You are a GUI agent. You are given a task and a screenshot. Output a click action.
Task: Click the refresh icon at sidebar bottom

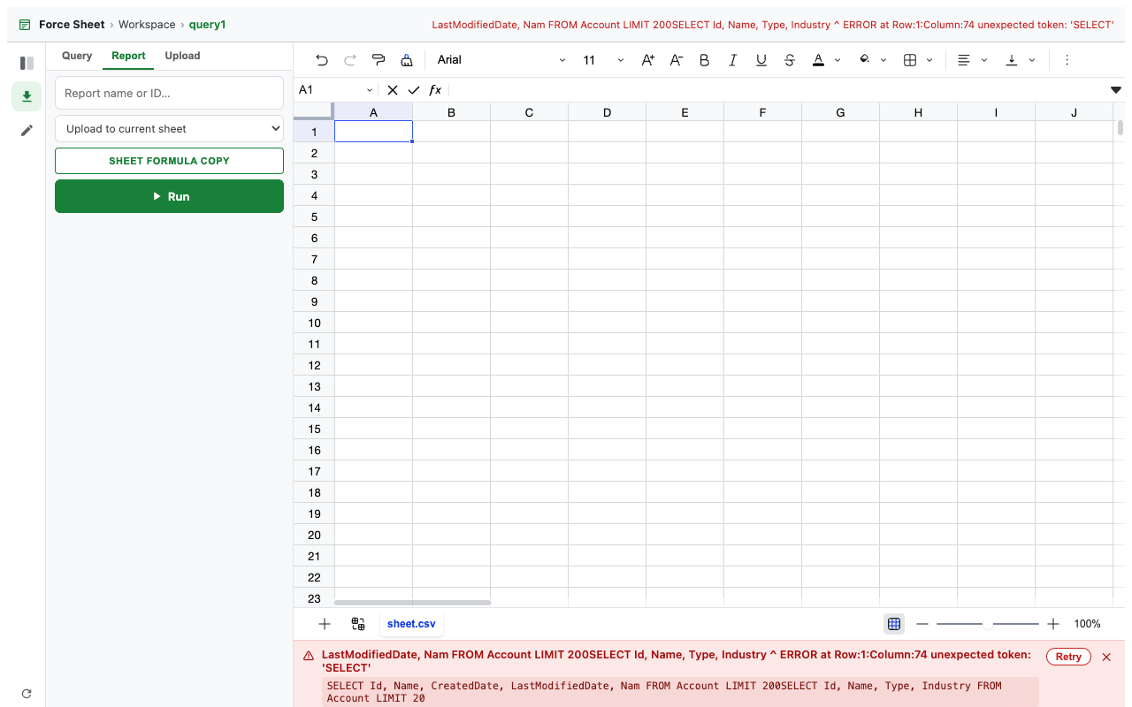(27, 694)
